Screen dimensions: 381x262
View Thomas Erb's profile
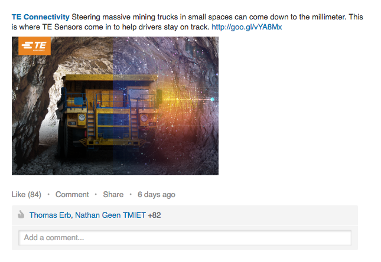pos(50,215)
